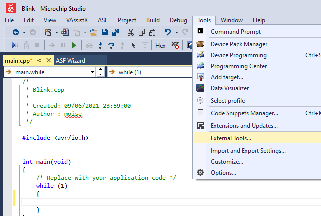Viewport: 321px width, 216px height.
Task: Click the green Continue play icon
Action: pyautogui.click(x=74, y=45)
